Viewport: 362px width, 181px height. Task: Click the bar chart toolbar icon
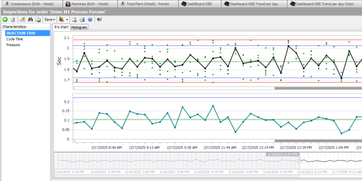coord(62,19)
